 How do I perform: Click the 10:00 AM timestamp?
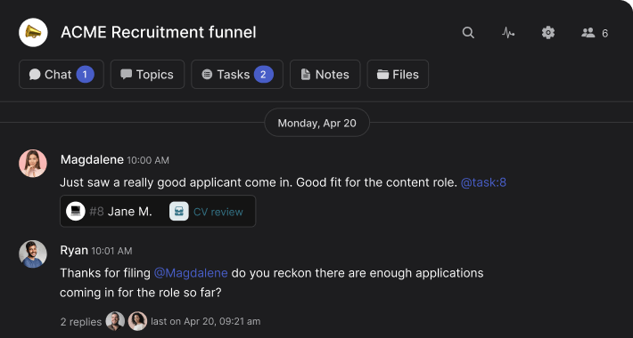[148, 160]
